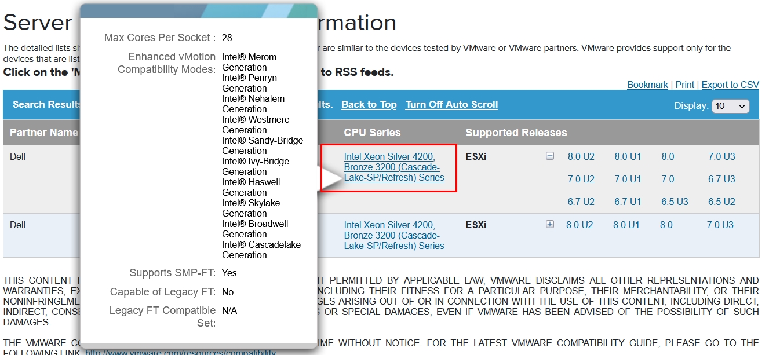Collapse the first Dell row's release list

tap(550, 156)
